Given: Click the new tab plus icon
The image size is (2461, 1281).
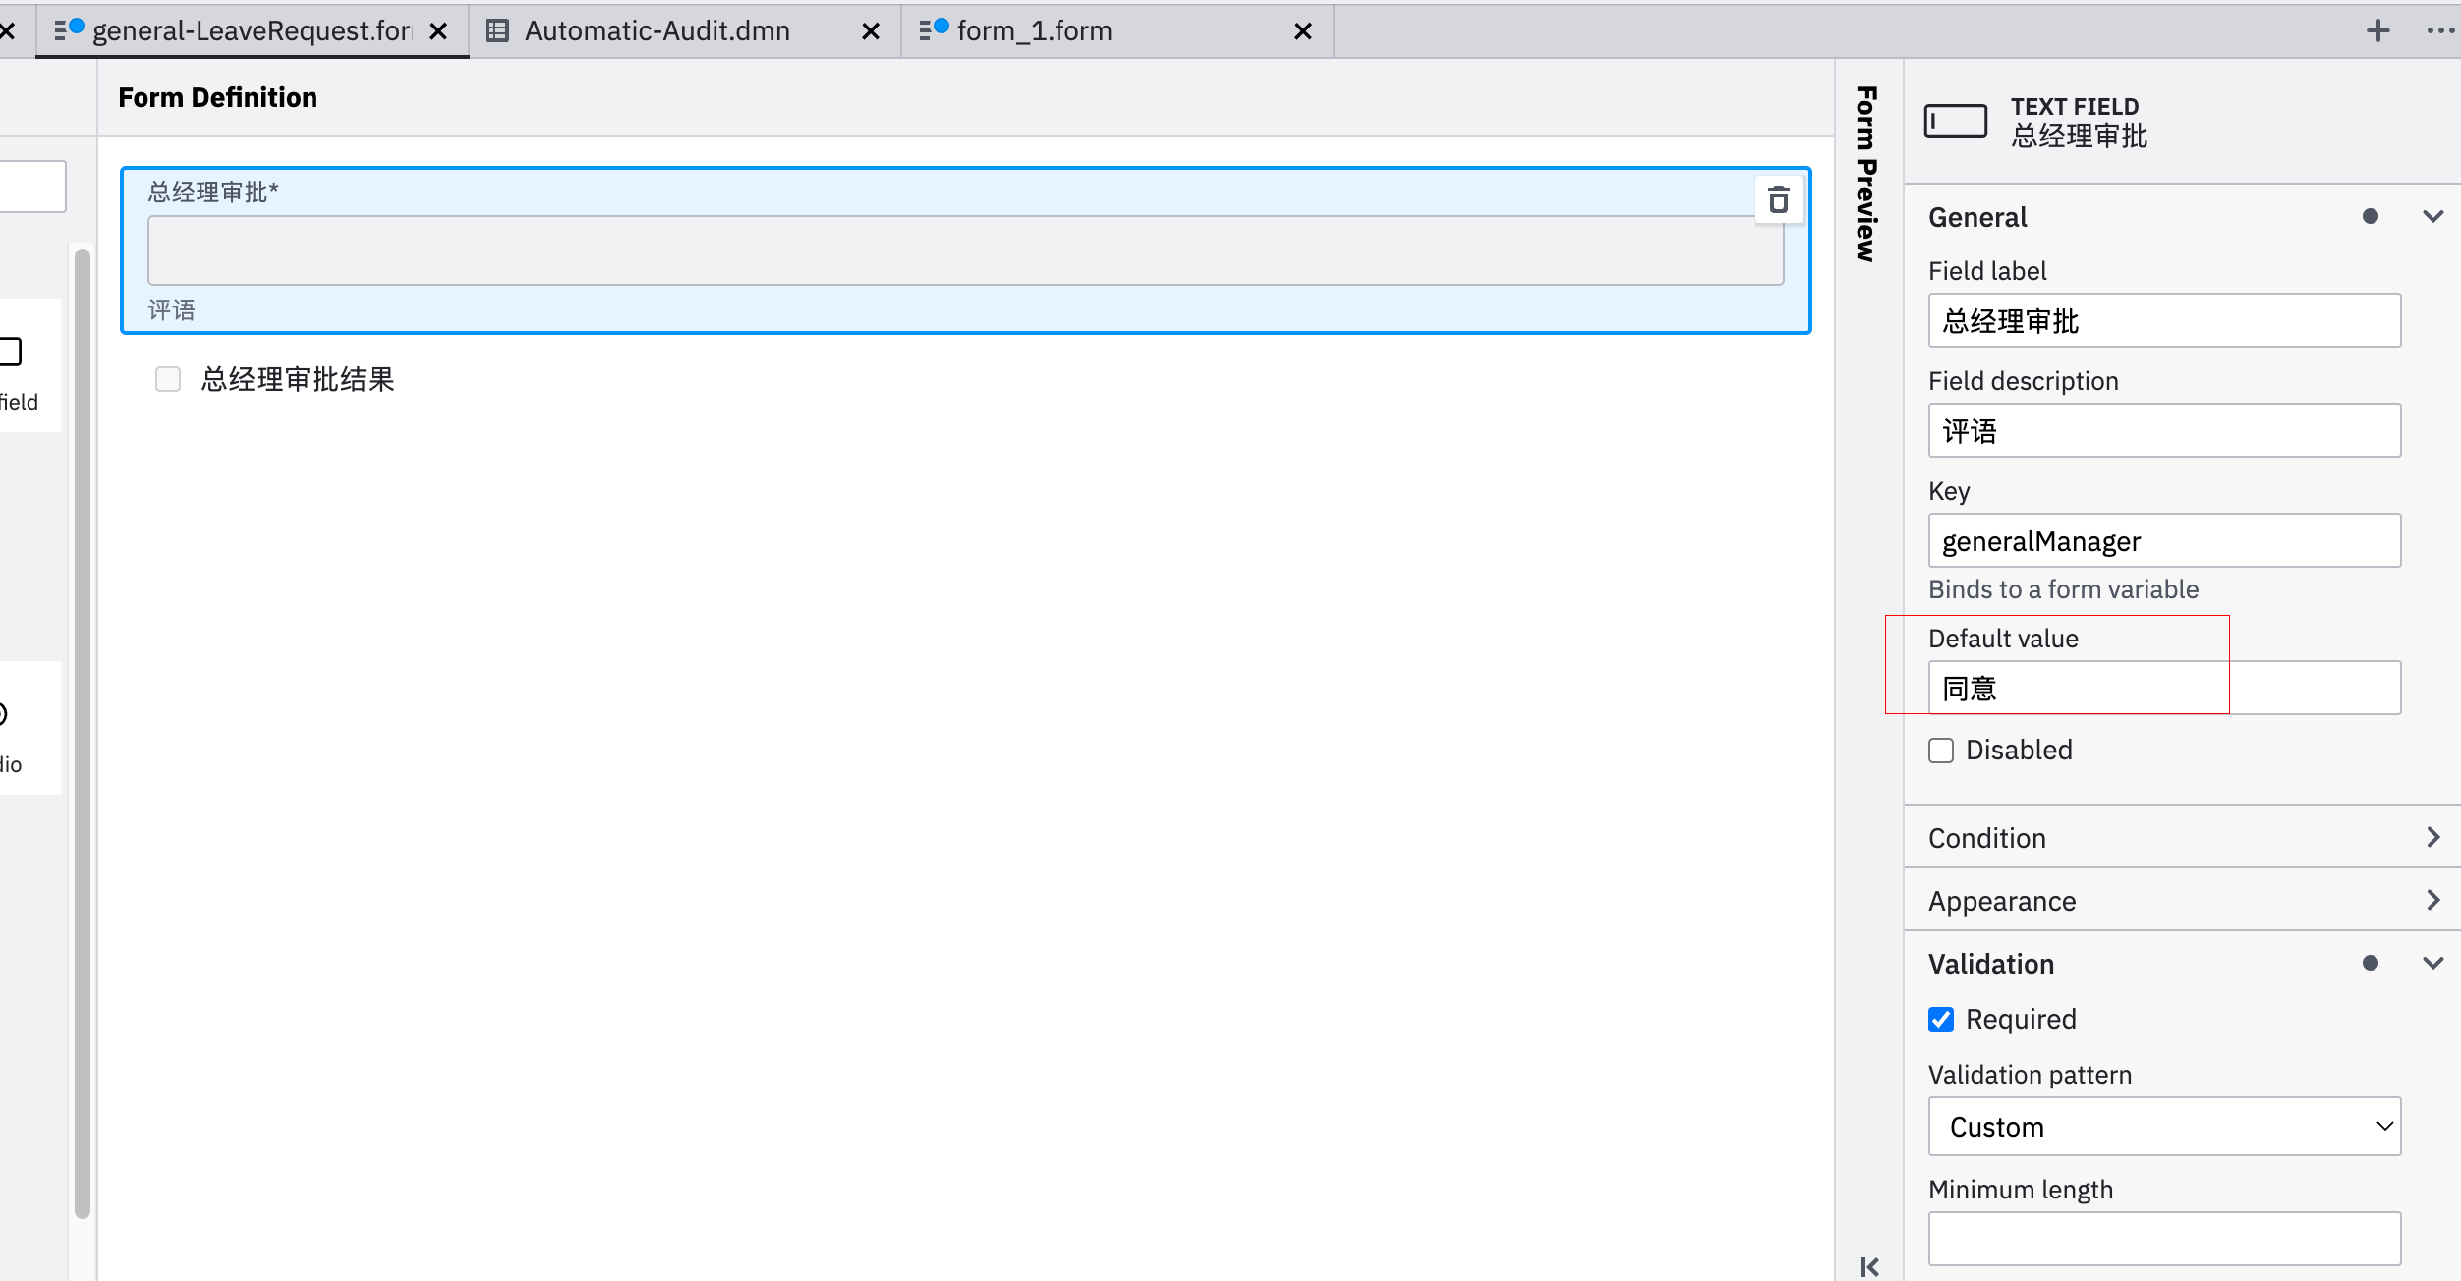Looking at the screenshot, I should coord(2377,30).
